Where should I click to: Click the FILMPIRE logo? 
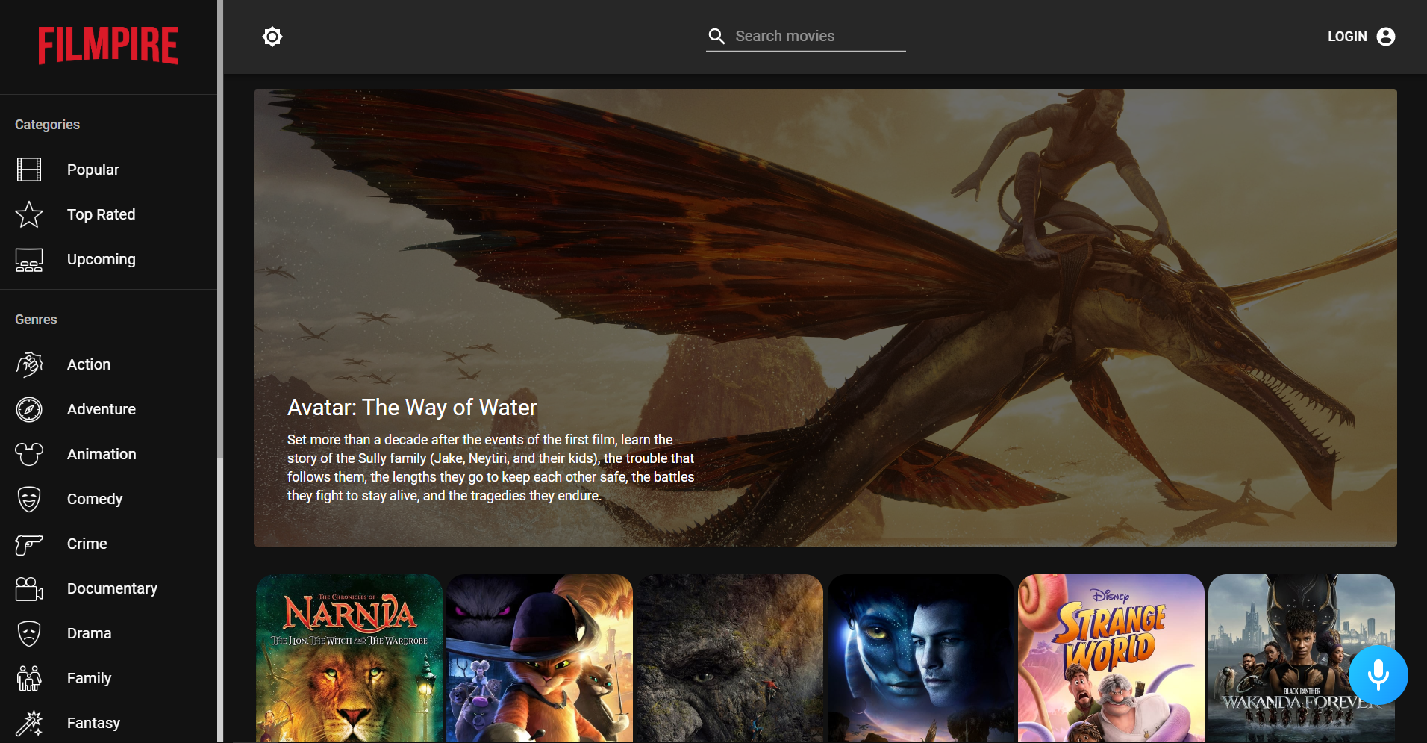[x=108, y=46]
